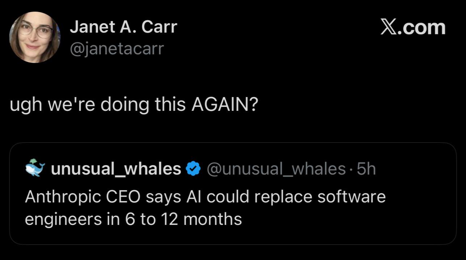The height and width of the screenshot is (260, 466).
Task: Click the unusual_whales bold display name
Action: (116, 169)
